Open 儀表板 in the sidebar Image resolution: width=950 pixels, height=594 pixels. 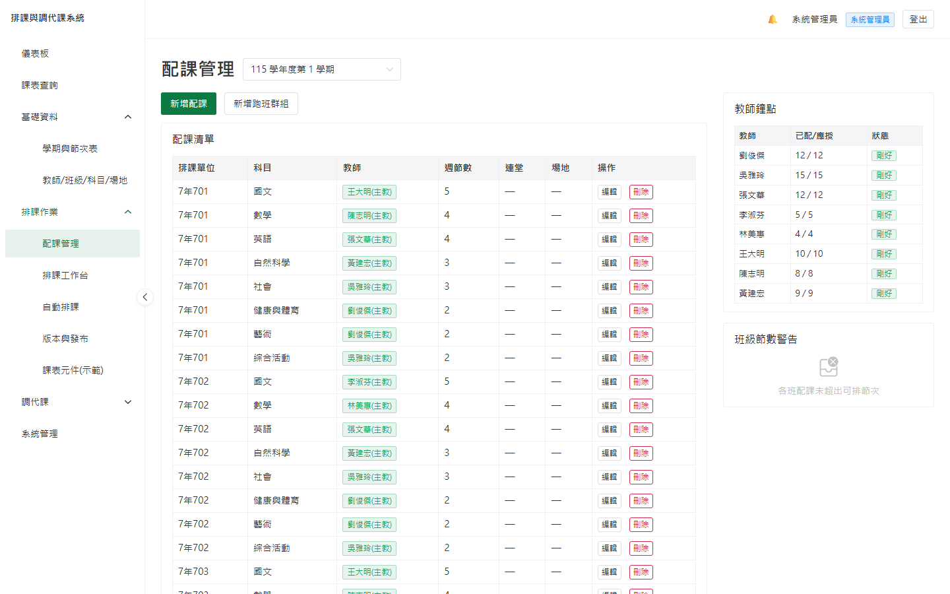[x=73, y=53]
